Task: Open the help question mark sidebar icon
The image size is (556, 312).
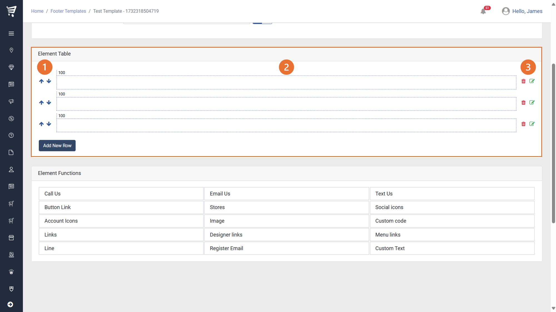Action: point(11,135)
